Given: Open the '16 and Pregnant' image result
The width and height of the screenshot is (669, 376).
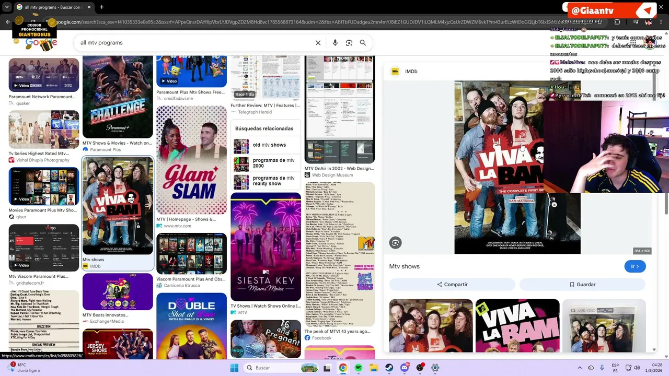Looking at the screenshot, I should point(266,339).
